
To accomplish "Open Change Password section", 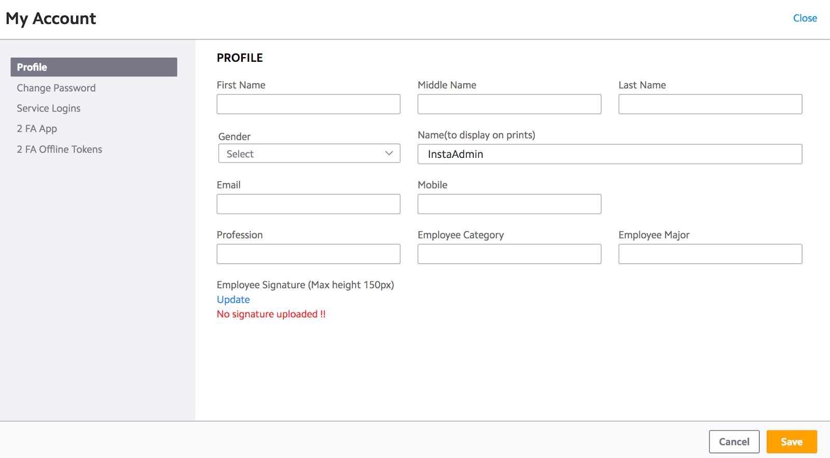I will [56, 88].
